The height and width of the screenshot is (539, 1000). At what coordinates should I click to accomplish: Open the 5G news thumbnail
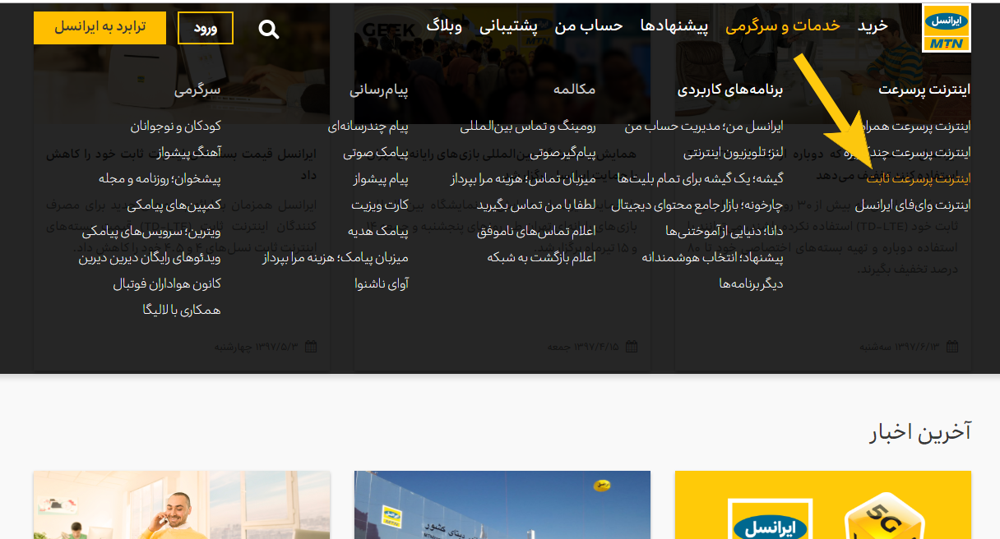tap(822, 505)
